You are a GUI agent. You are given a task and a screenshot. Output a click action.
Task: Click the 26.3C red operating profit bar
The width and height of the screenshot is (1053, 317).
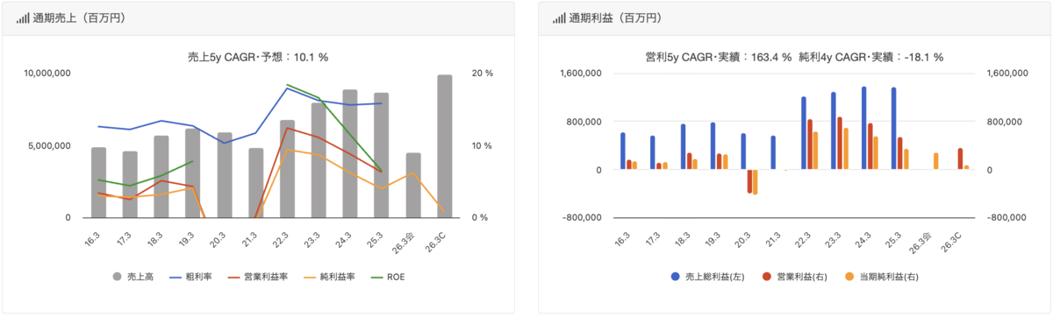coord(961,159)
